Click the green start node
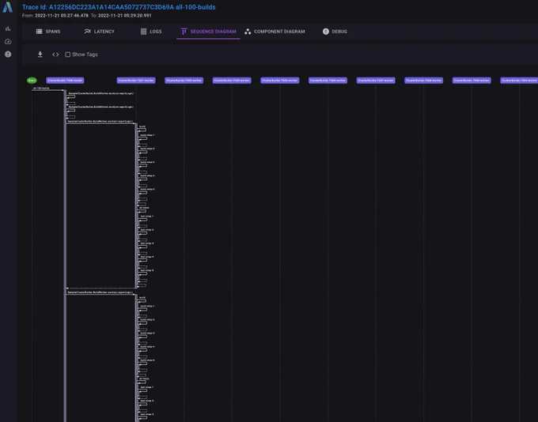The width and height of the screenshot is (538, 422). click(32, 81)
